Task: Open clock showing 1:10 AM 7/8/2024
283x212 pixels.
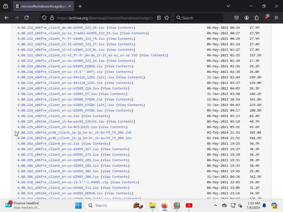Action: click(253, 205)
